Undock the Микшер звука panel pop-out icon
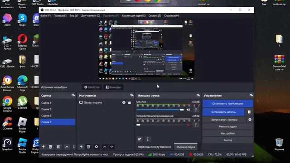290x163 pixels. click(198, 96)
